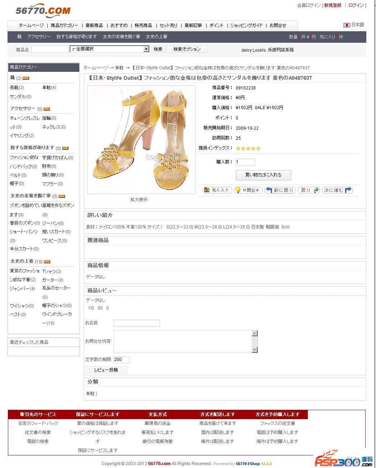Click the 検索オプション search options button
This screenshot has height=468, width=376.
[187, 49]
